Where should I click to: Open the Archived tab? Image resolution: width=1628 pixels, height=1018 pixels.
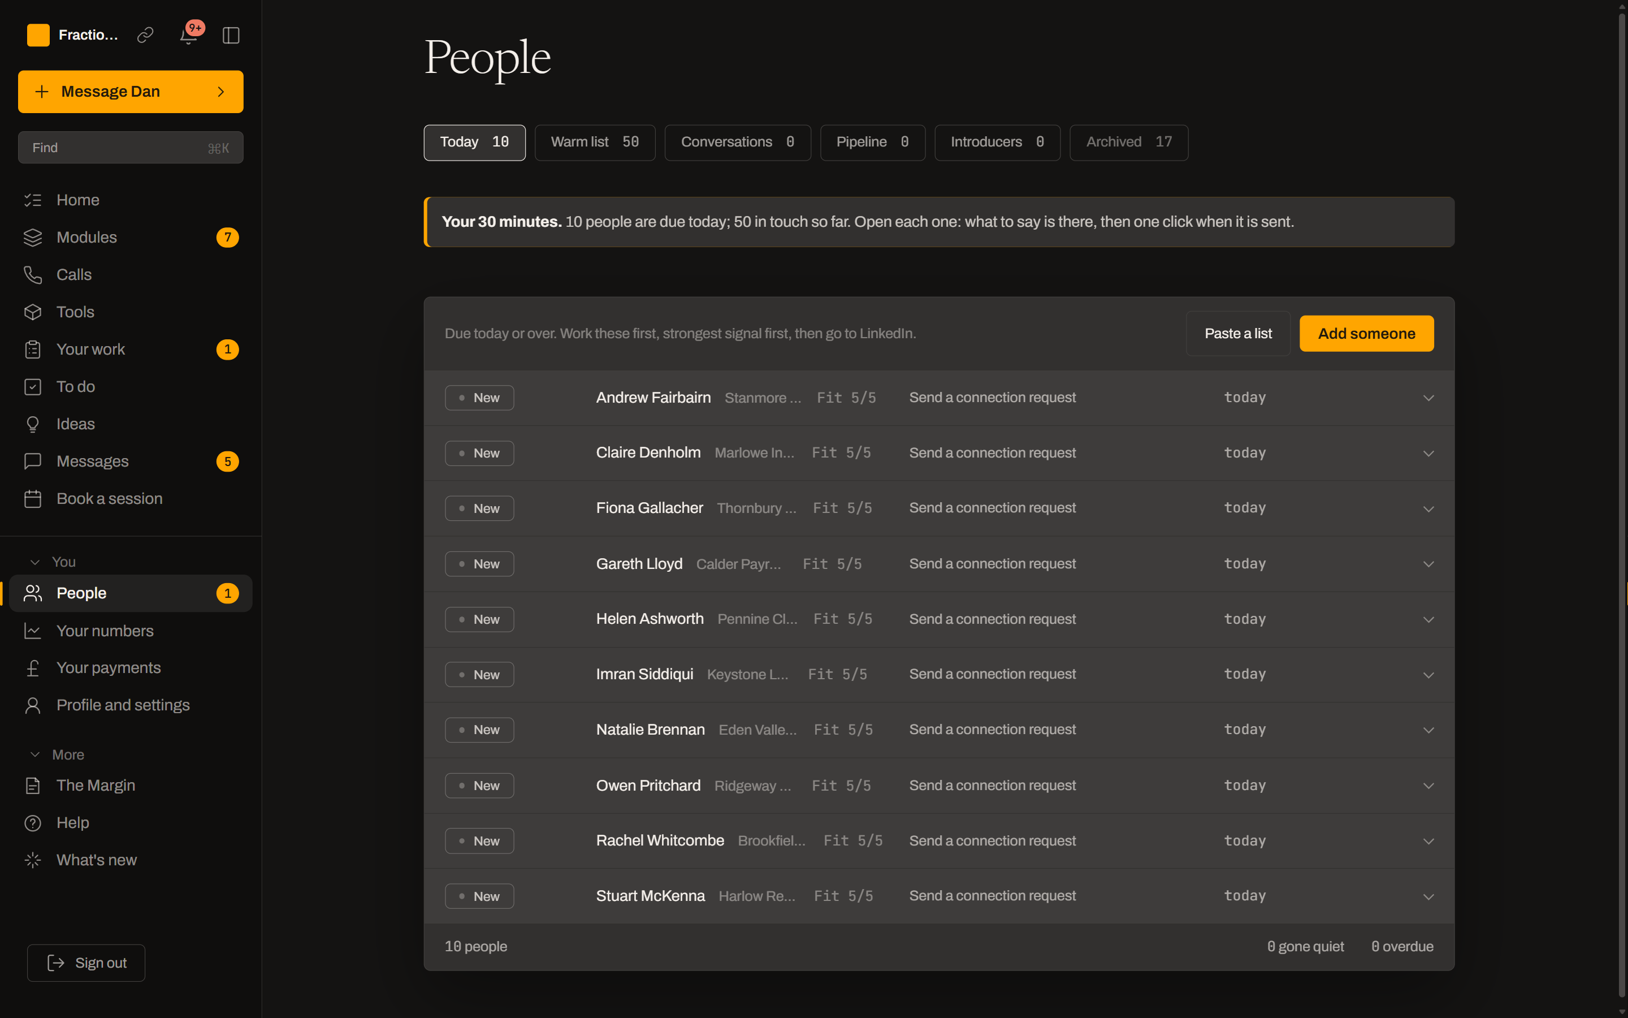1128,142
